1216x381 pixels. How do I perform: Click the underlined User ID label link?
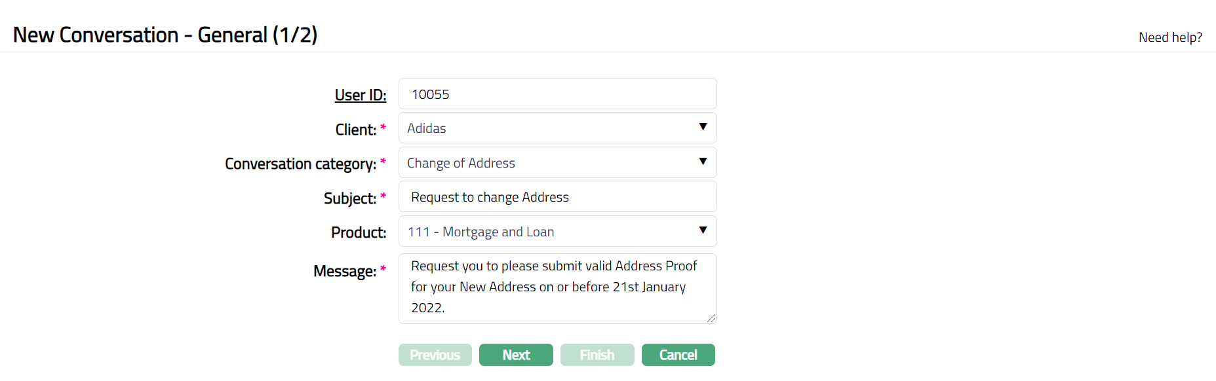[360, 95]
